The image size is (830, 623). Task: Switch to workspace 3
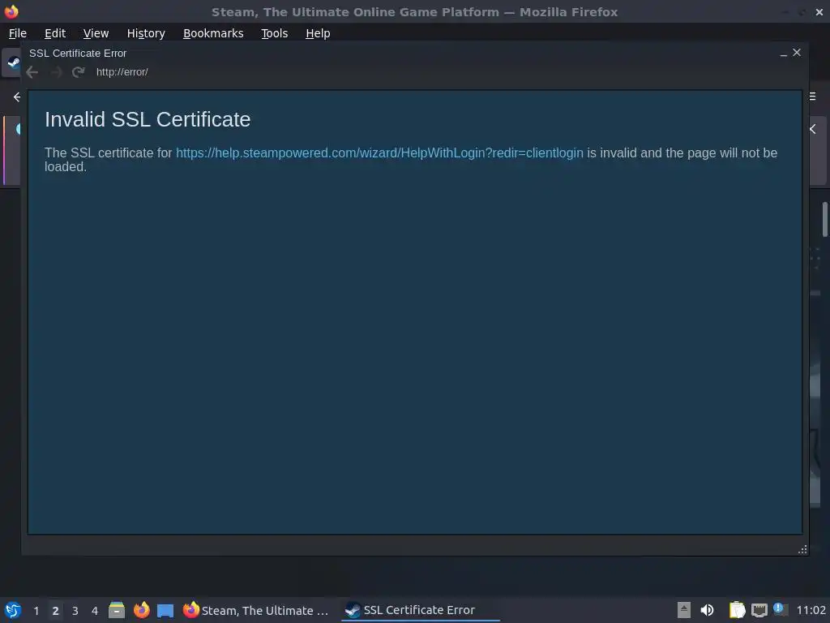(75, 611)
